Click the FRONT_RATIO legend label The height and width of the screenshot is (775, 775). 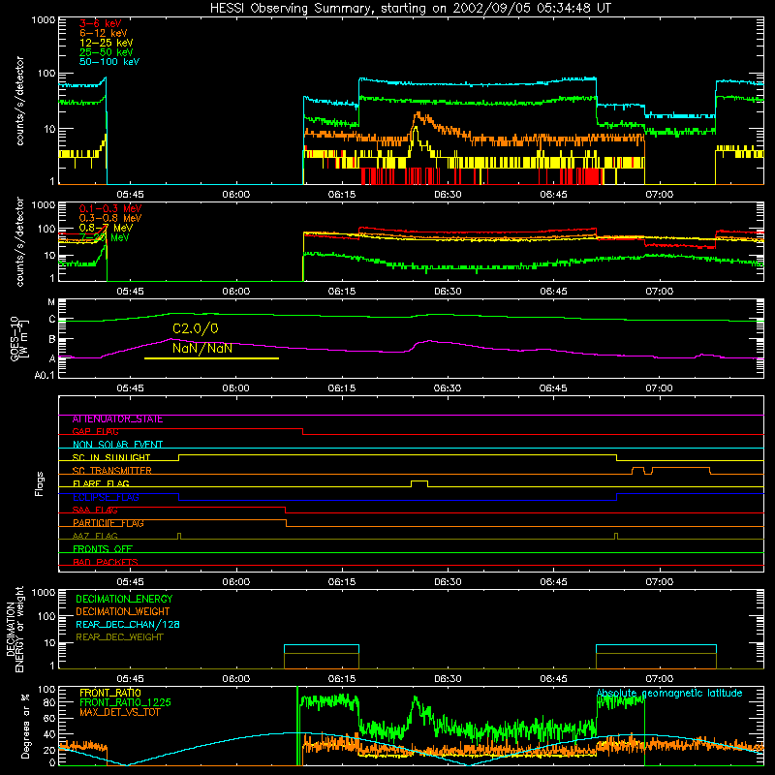click(x=110, y=693)
